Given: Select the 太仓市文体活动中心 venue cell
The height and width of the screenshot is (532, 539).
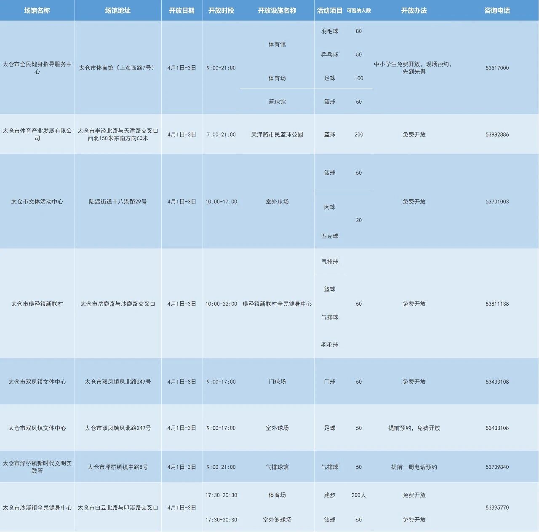Looking at the screenshot, I should 37,201.
